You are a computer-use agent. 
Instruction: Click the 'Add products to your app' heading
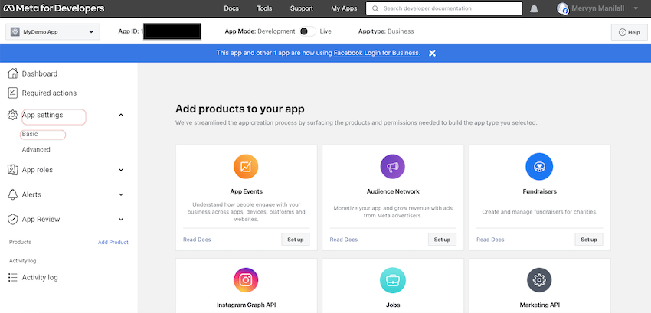pyautogui.click(x=240, y=109)
